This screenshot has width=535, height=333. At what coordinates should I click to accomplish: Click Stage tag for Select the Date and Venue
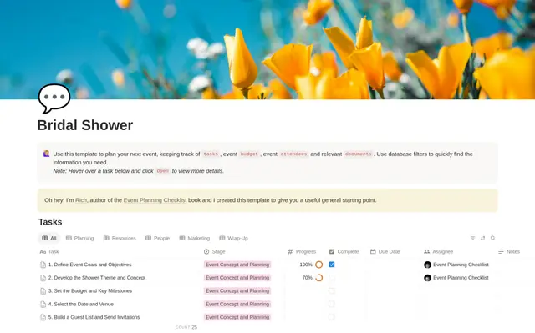click(237, 304)
